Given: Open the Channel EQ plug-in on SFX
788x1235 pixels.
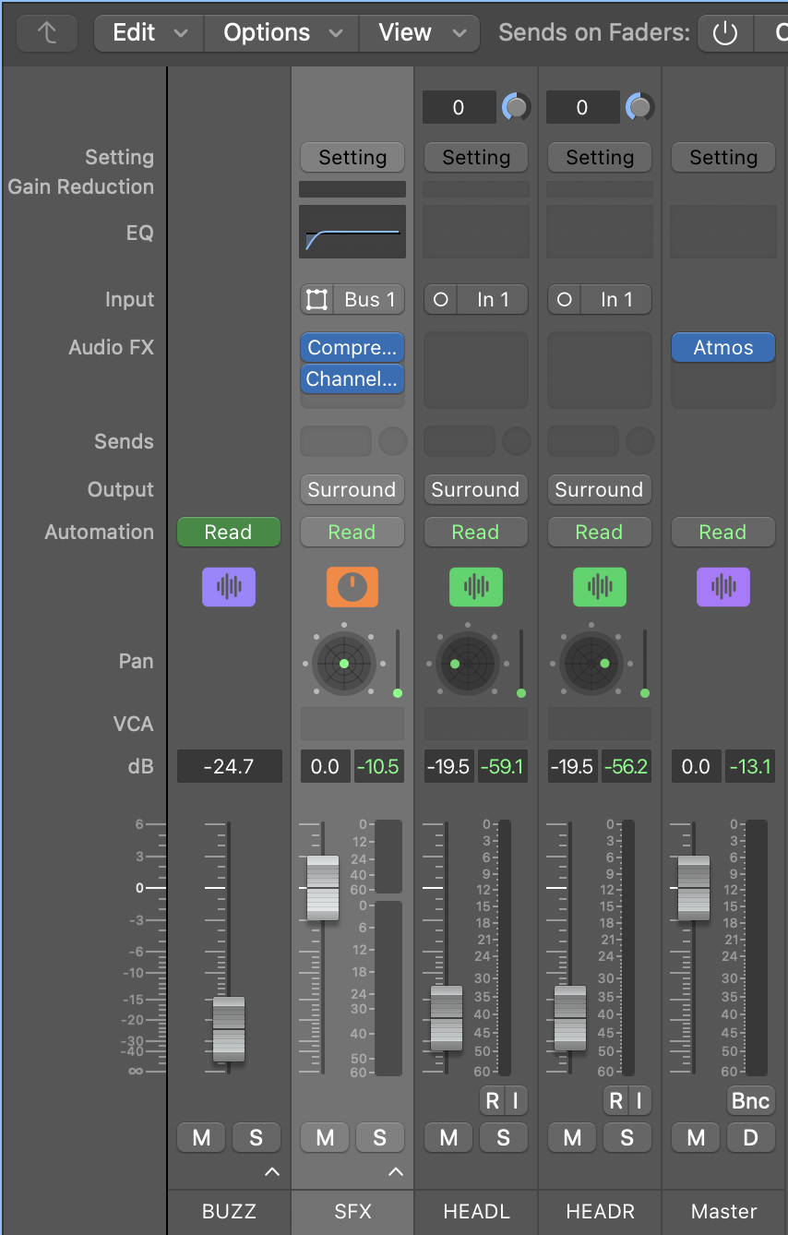Looking at the screenshot, I should coord(352,378).
